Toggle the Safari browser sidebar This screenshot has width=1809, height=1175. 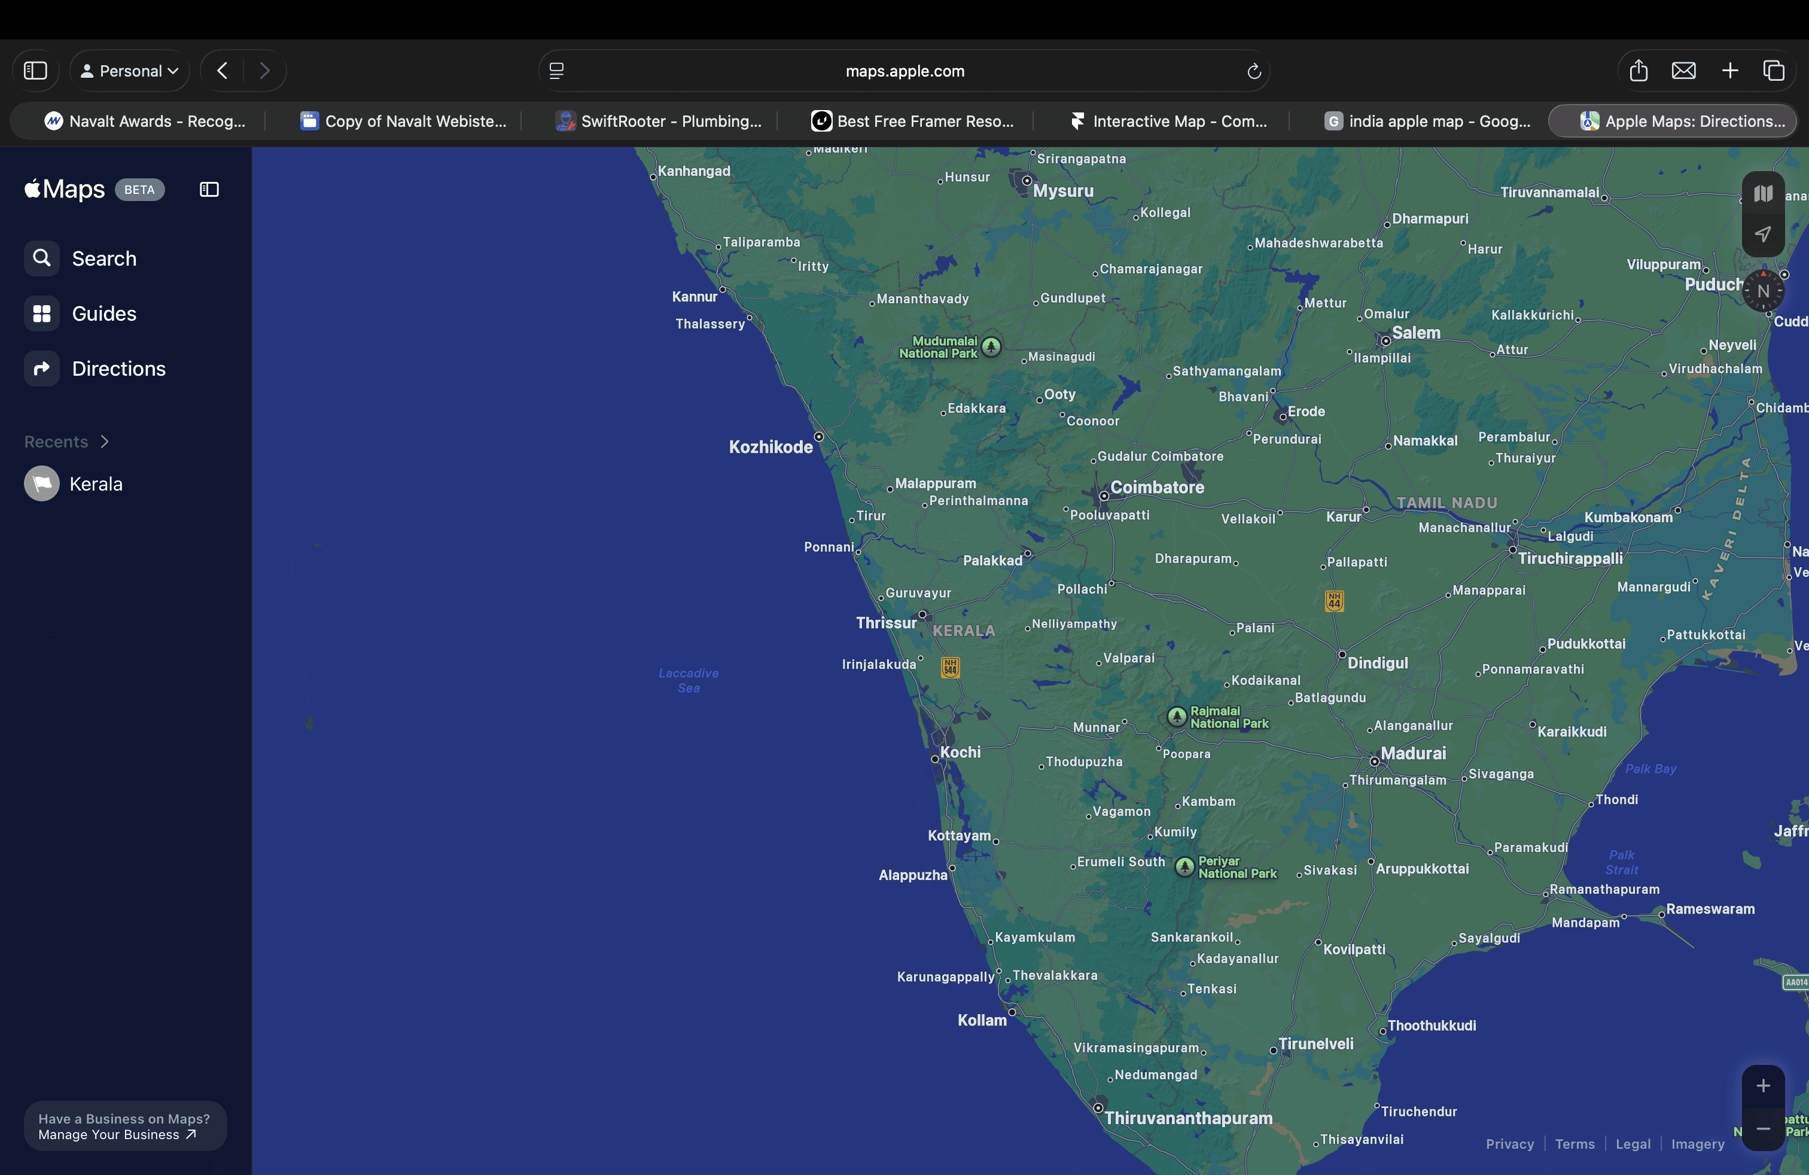tap(36, 71)
